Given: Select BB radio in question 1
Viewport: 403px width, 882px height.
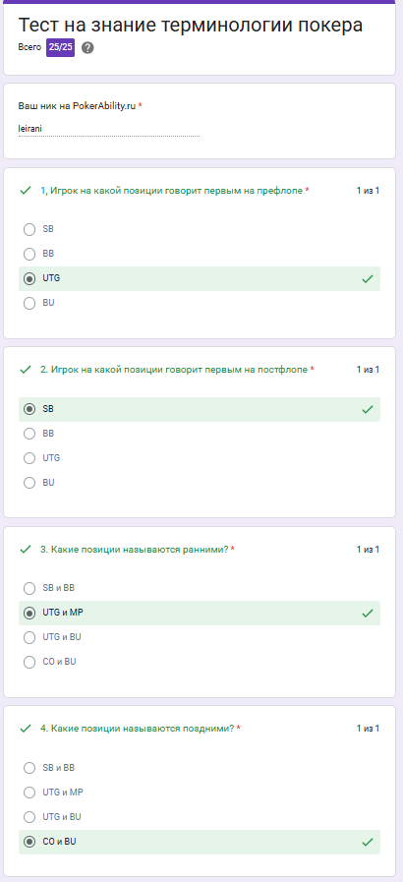Looking at the screenshot, I should click(29, 255).
